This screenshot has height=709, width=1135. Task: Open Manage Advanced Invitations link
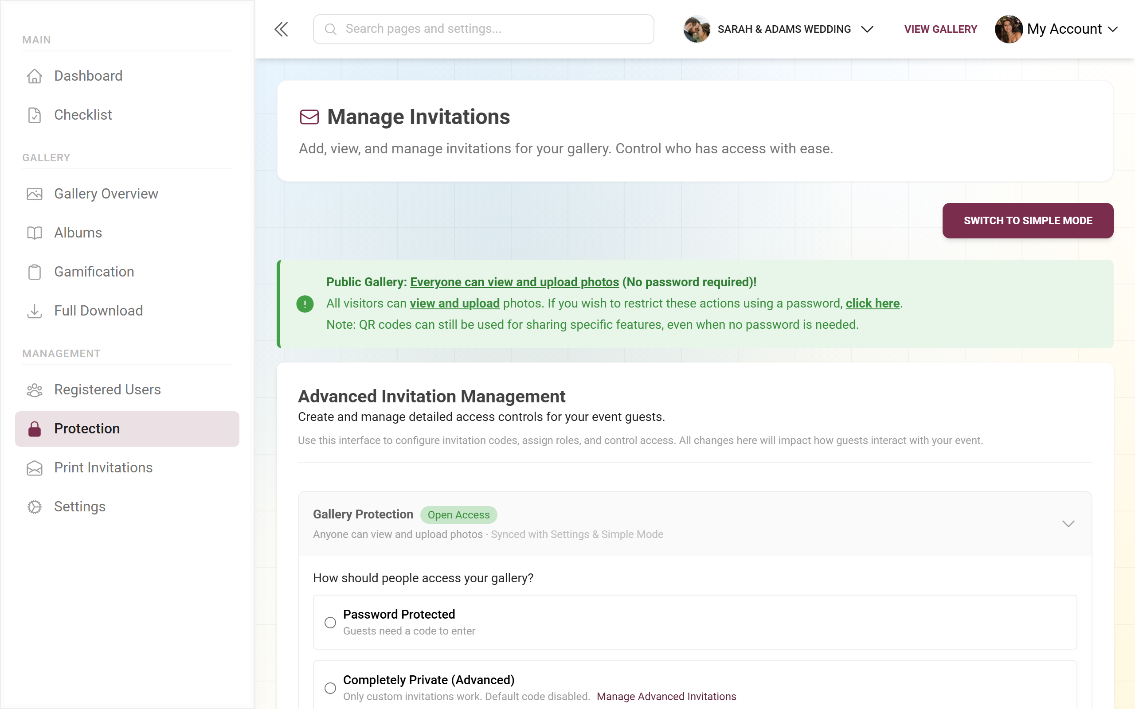[666, 696]
